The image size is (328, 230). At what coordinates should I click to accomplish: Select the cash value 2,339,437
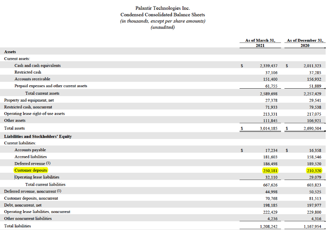(x=269, y=66)
